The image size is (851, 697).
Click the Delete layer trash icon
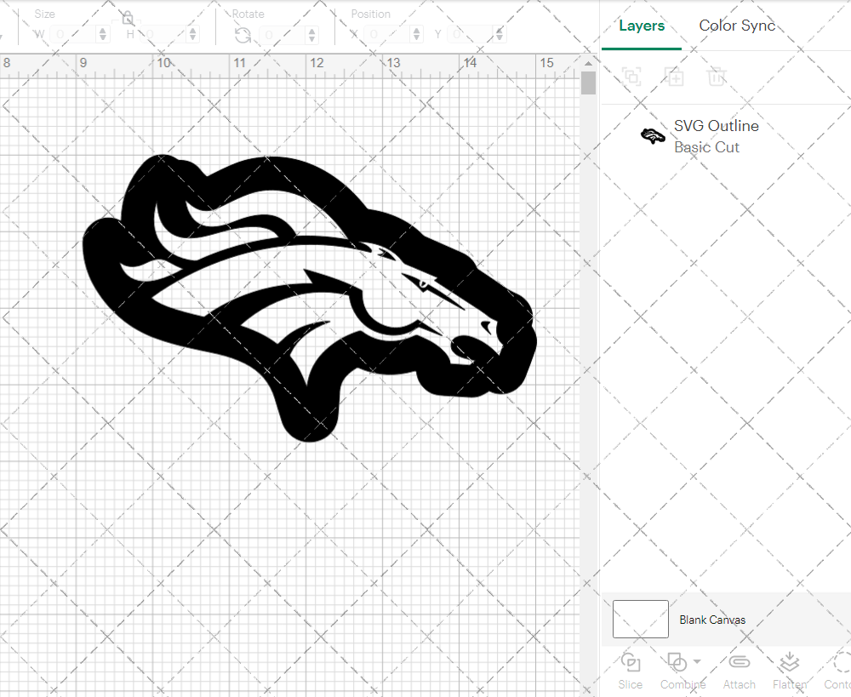717,77
